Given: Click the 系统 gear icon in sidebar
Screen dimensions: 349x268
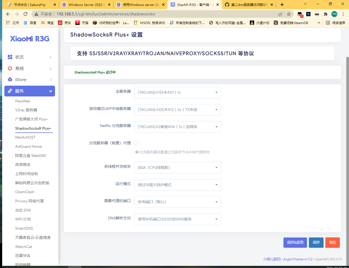Looking at the screenshot, I should click(x=10, y=68).
